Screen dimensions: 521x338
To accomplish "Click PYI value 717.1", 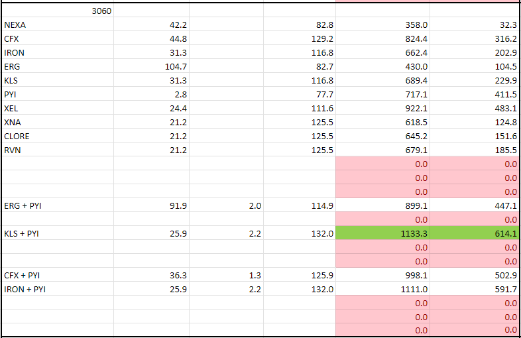I will point(382,94).
